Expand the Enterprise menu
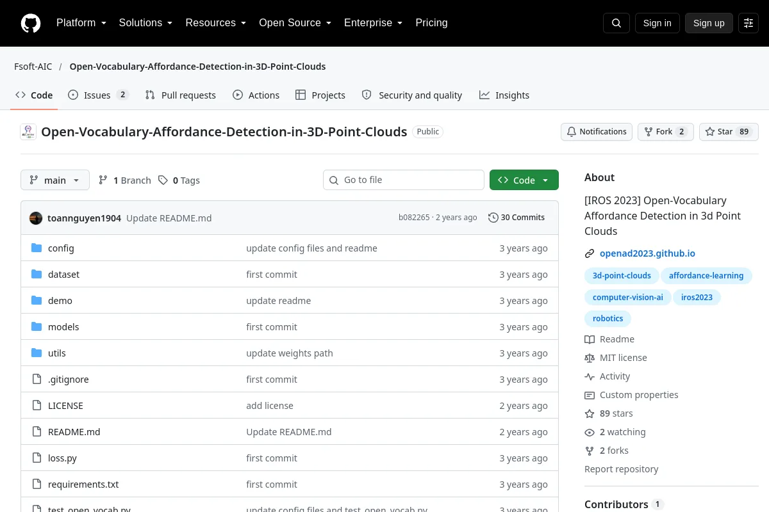The height and width of the screenshot is (512, 769). pyautogui.click(x=373, y=23)
